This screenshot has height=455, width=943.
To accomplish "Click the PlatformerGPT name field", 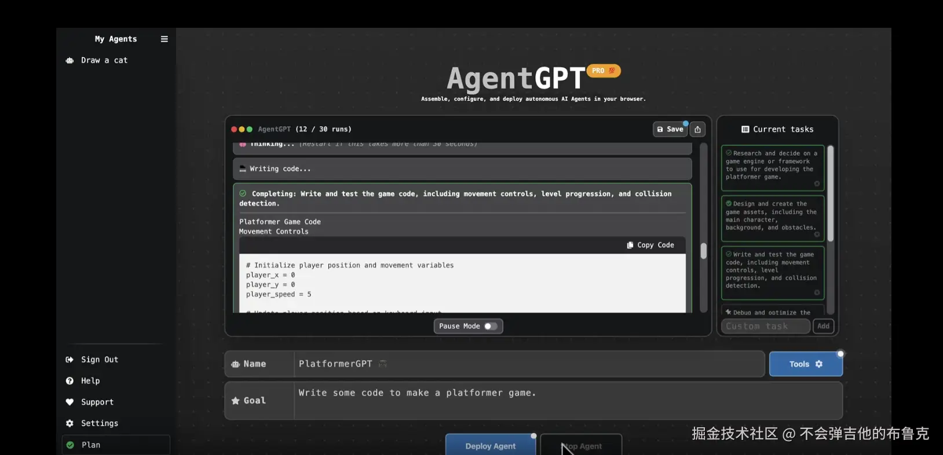I will 529,364.
